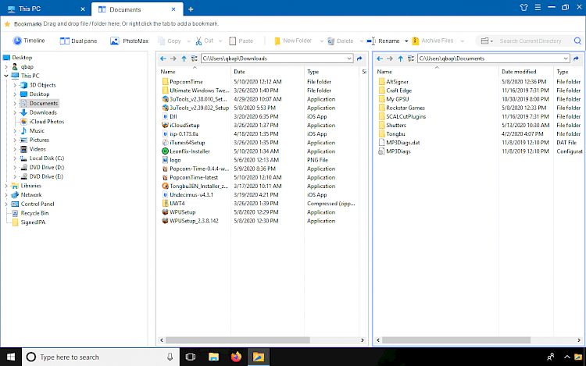Select the SignedIPA folder in tree
Screen dimensions: 586x366
click(33, 222)
